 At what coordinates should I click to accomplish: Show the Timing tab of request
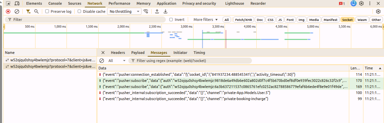coord(199,53)
